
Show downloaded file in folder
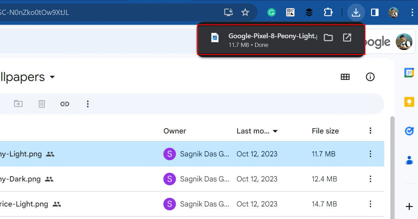coord(328,38)
